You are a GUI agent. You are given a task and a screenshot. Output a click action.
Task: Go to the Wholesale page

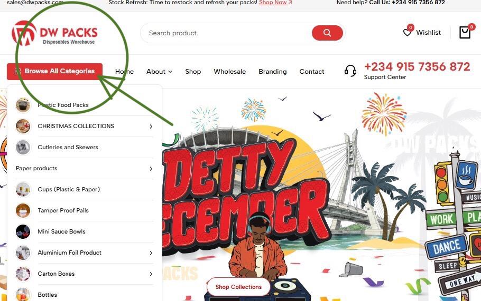(230, 72)
